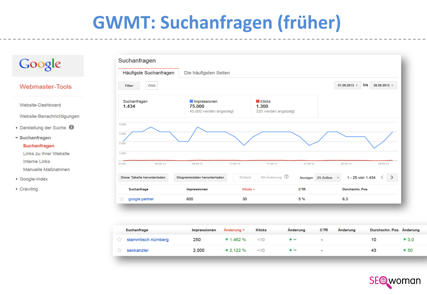Screen dimensions: 427x295
Task: Open google partner query link
Action: [x=141, y=199]
